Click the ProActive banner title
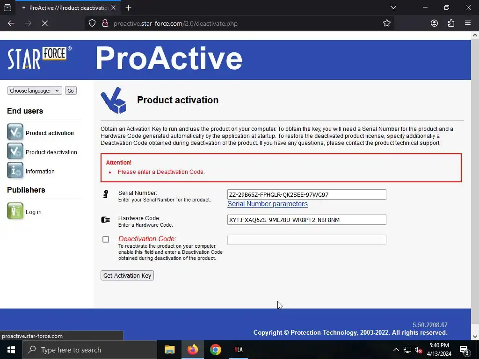The width and height of the screenshot is (479, 359). (169, 58)
